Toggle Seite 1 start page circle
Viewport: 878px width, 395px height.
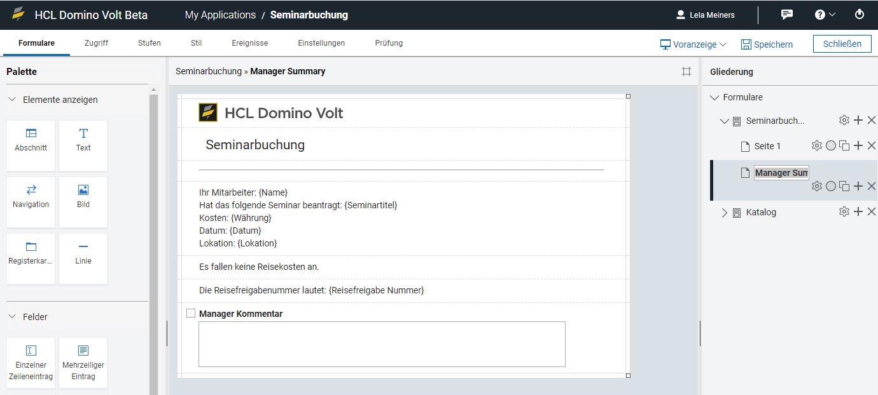[x=831, y=145]
